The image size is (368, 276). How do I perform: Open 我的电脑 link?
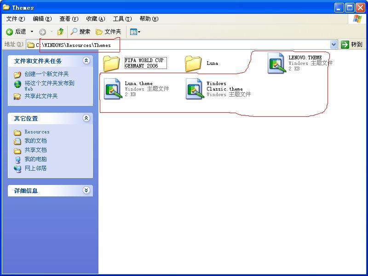36,159
